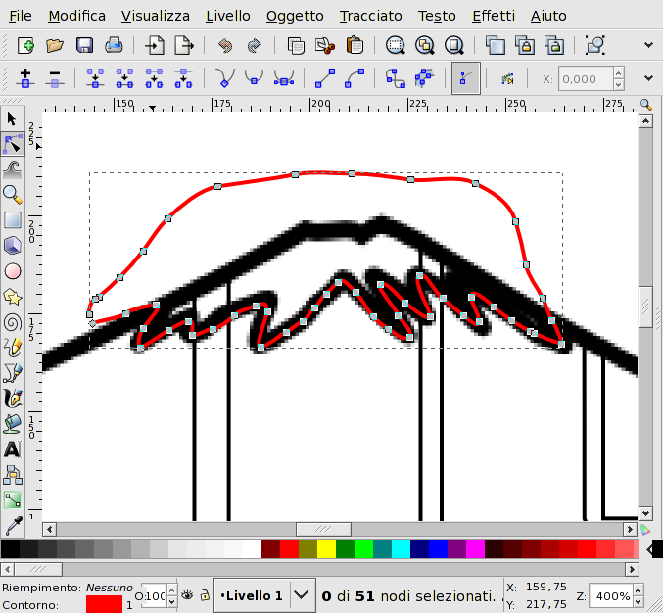The width and height of the screenshot is (663, 613).
Task: Select the Star and polygon tool
Action: tap(13, 297)
